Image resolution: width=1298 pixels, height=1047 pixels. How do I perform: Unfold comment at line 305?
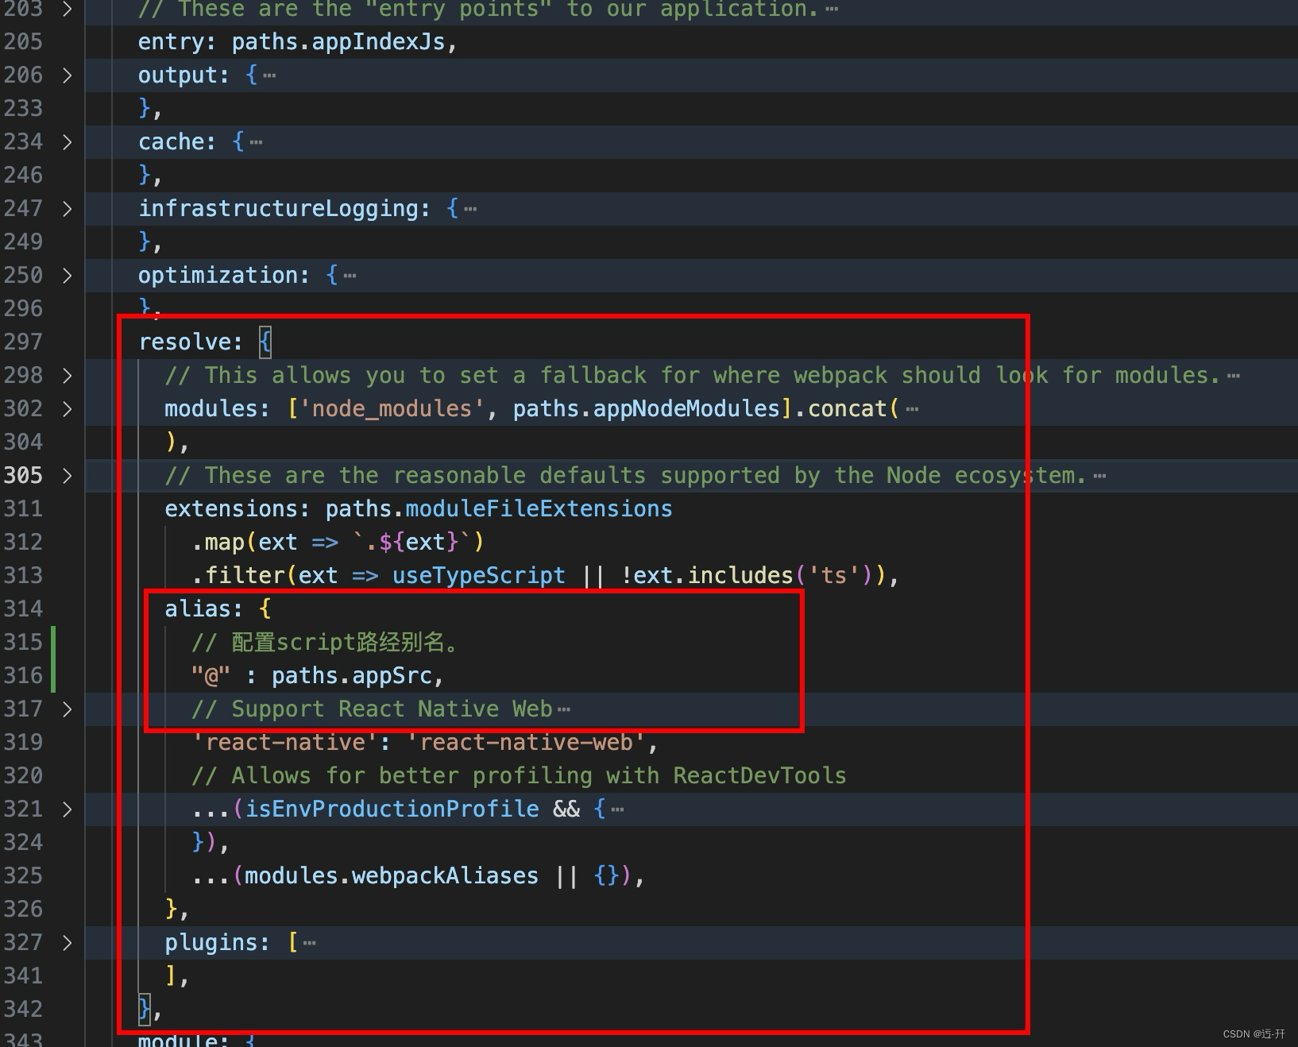(x=67, y=476)
